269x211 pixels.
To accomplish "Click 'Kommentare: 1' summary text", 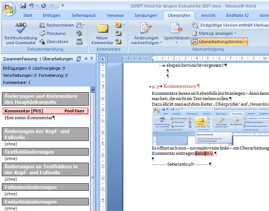I will 16,82.
